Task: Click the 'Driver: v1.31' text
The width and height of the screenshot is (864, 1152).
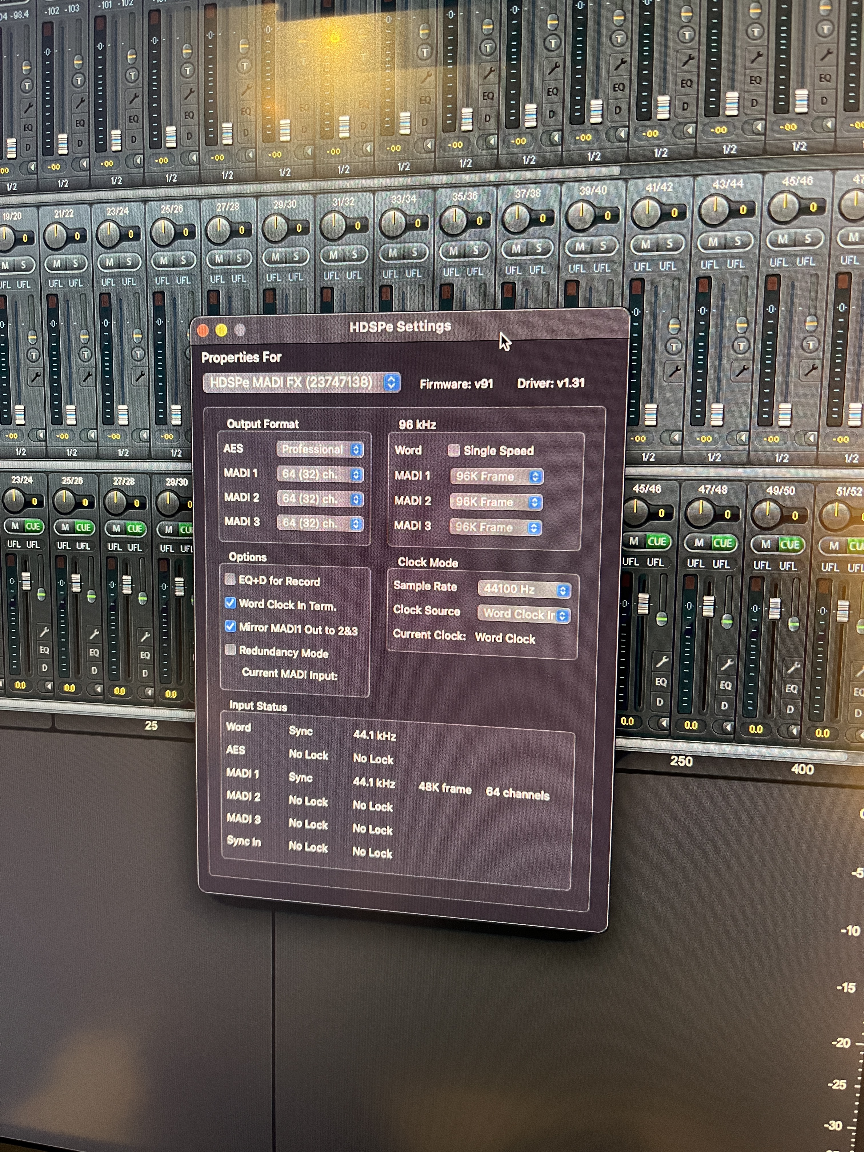Action: click(x=551, y=383)
